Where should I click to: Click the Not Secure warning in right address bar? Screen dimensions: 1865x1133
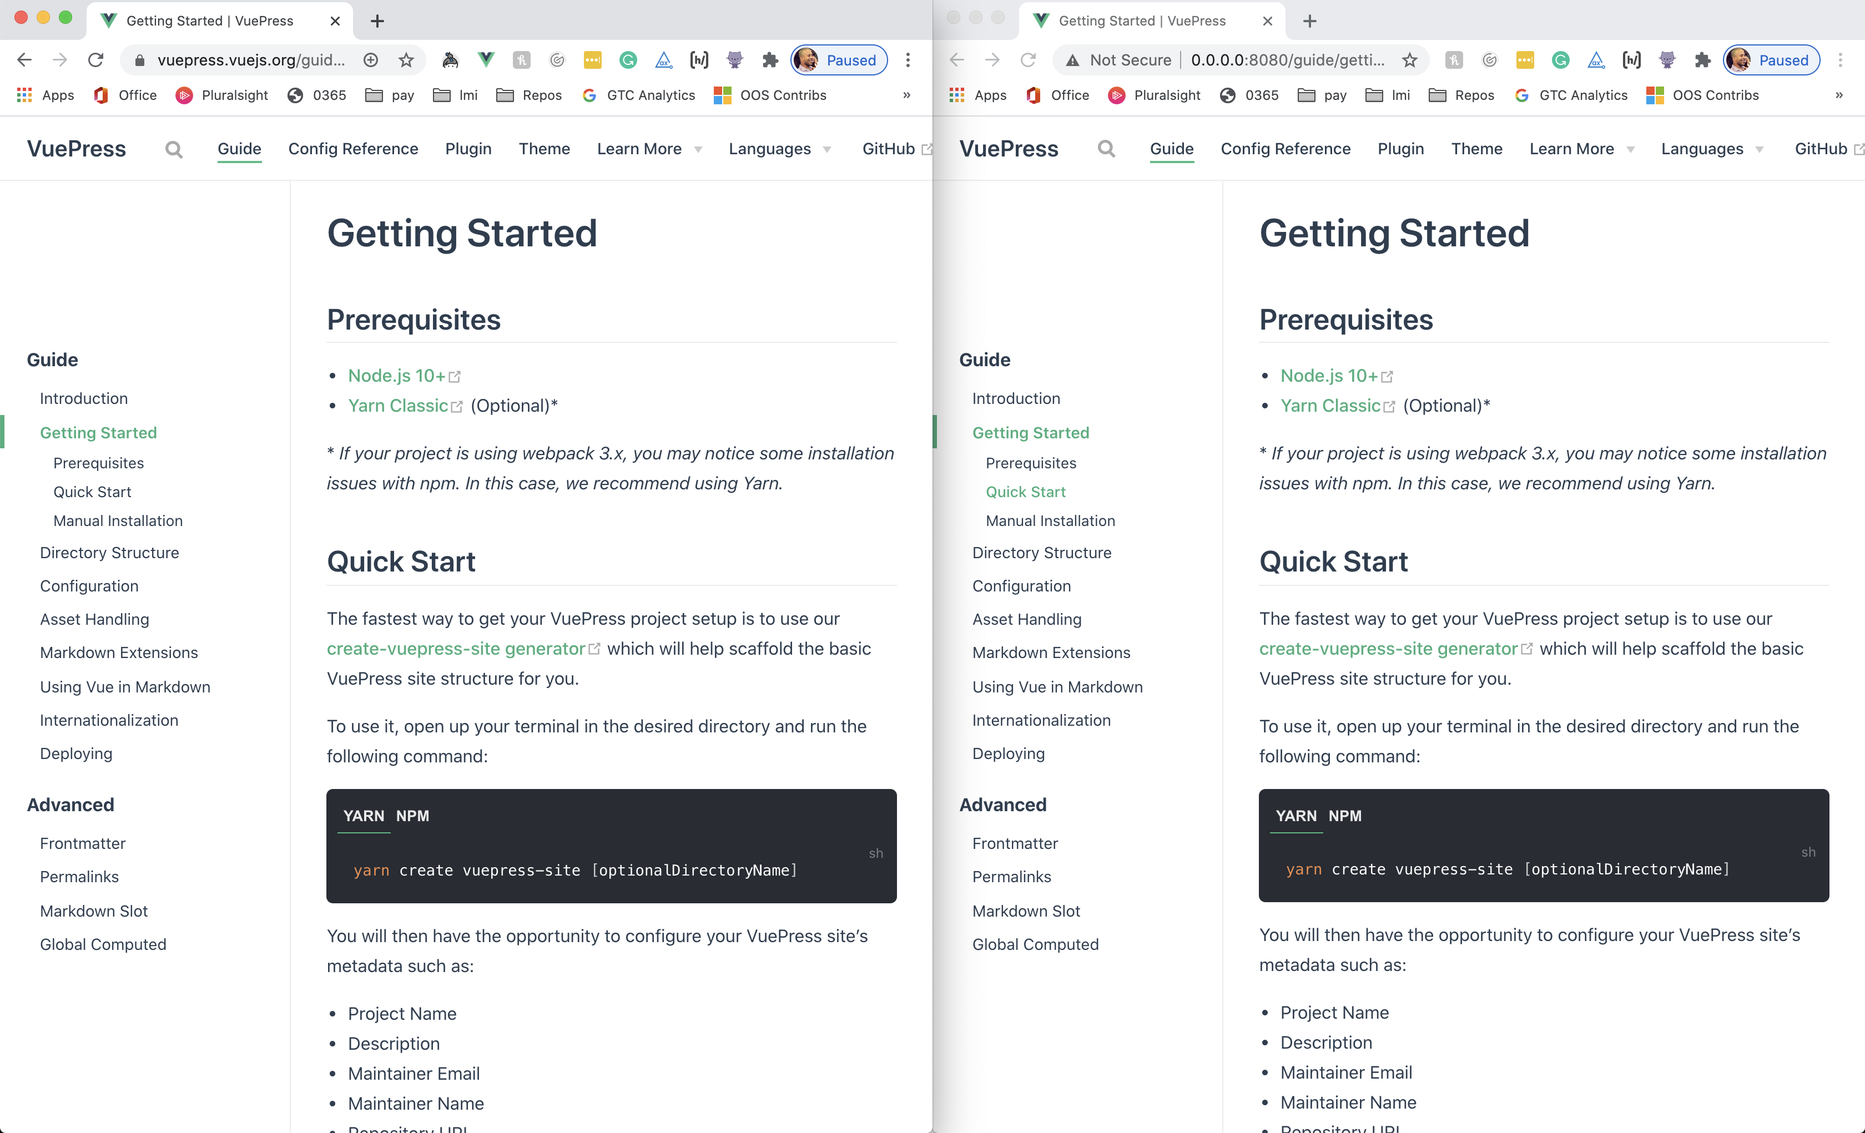coord(1118,60)
